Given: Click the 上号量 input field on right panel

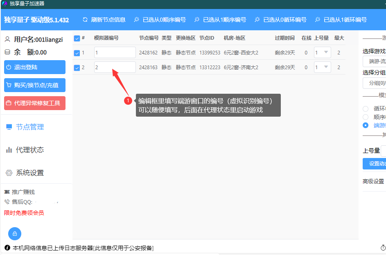Looking at the screenshot, I should (383, 151).
